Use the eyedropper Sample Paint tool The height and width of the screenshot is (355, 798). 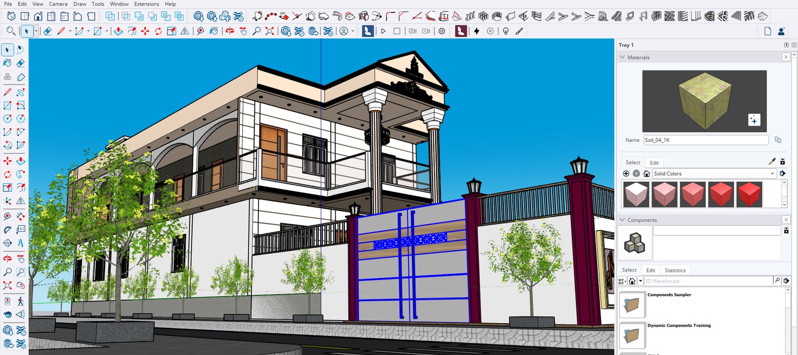[x=772, y=162]
